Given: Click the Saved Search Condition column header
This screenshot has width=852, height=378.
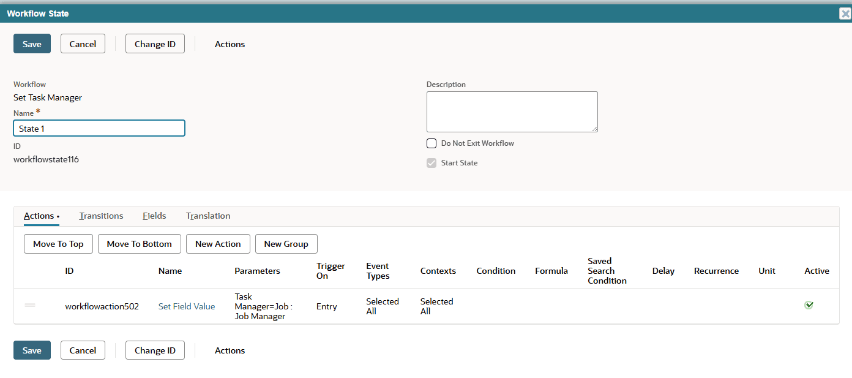Looking at the screenshot, I should (607, 271).
